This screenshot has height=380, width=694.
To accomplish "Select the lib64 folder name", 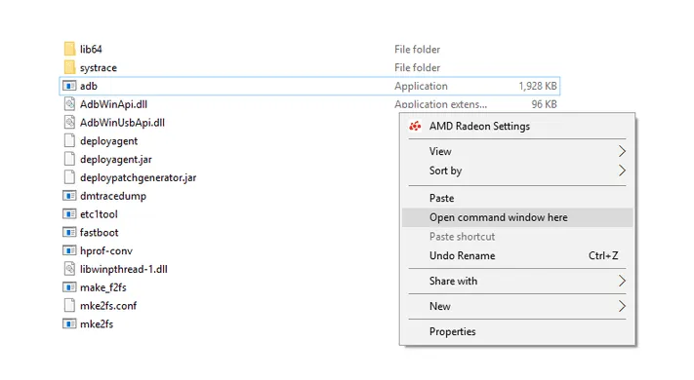I will (91, 49).
